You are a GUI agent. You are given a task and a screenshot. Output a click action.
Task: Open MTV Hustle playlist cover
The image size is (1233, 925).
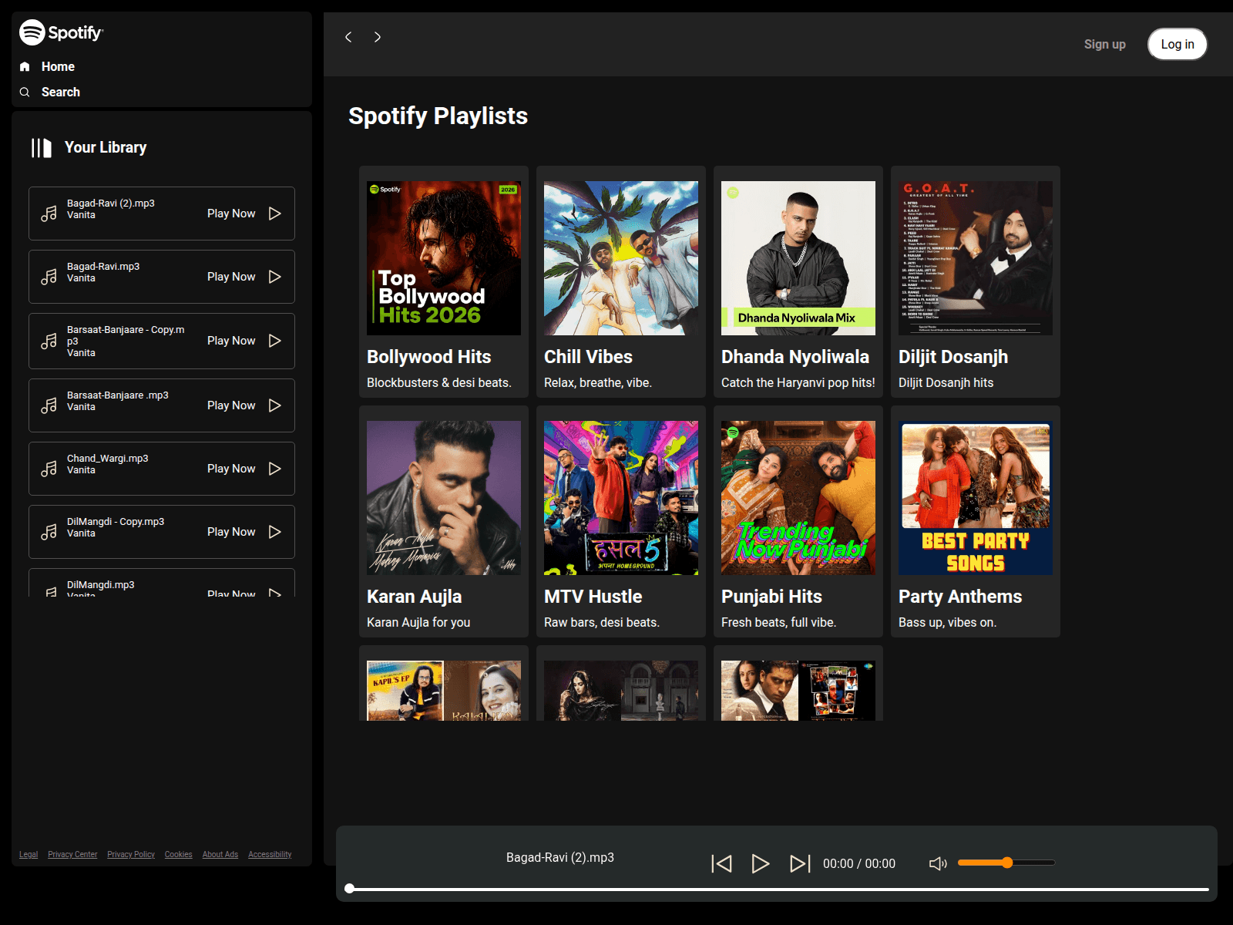[x=621, y=498]
